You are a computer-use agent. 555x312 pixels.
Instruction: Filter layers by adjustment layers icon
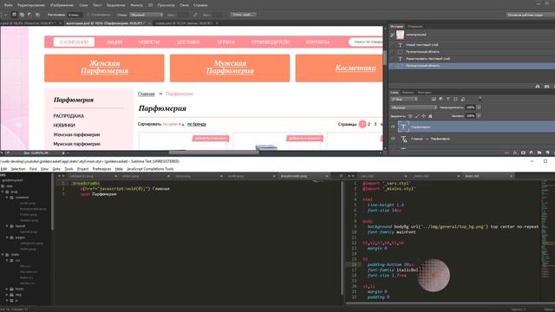click(441, 99)
